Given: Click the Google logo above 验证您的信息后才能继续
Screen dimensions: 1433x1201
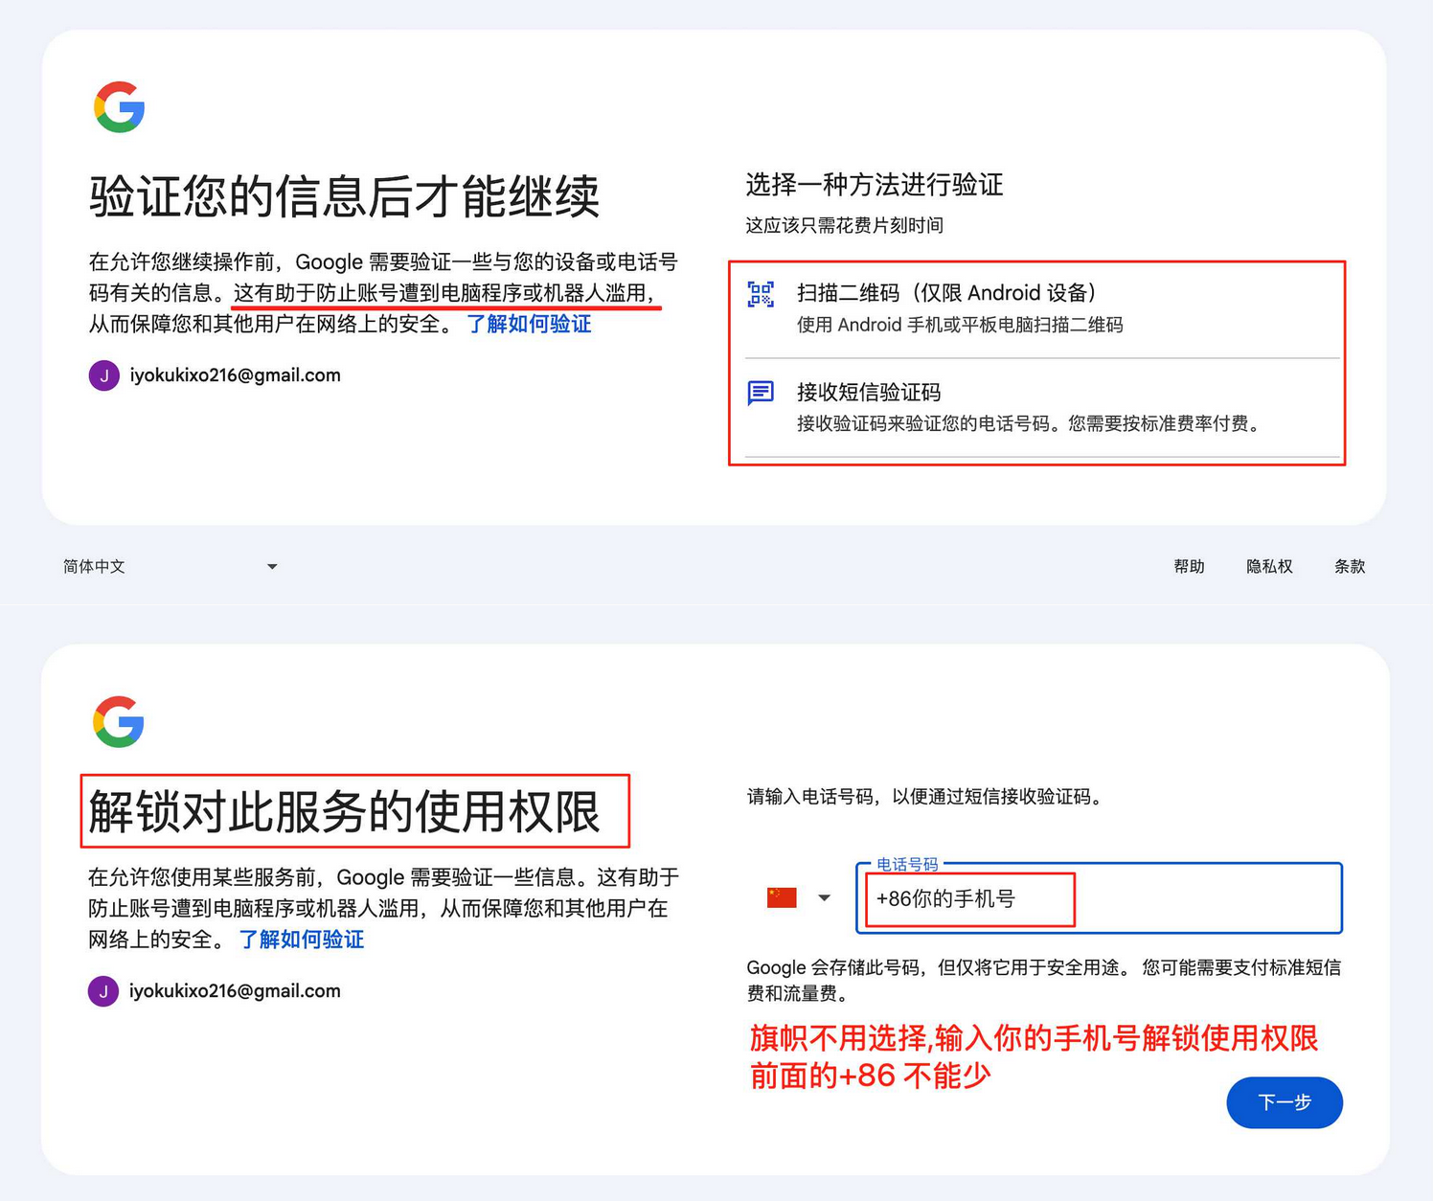Looking at the screenshot, I should pos(120,106).
